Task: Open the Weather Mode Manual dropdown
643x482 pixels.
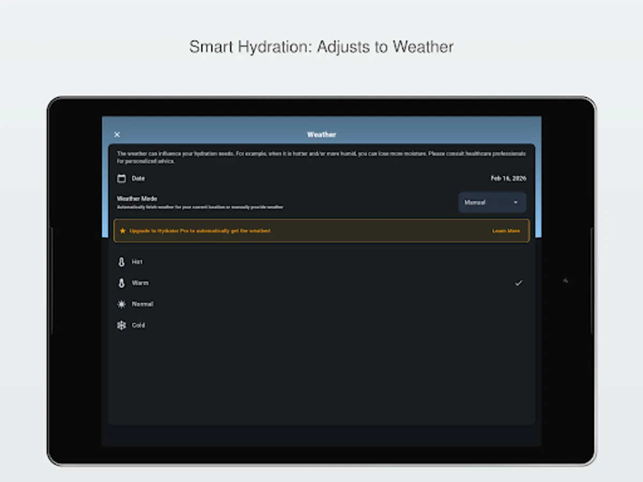Action: click(x=492, y=202)
